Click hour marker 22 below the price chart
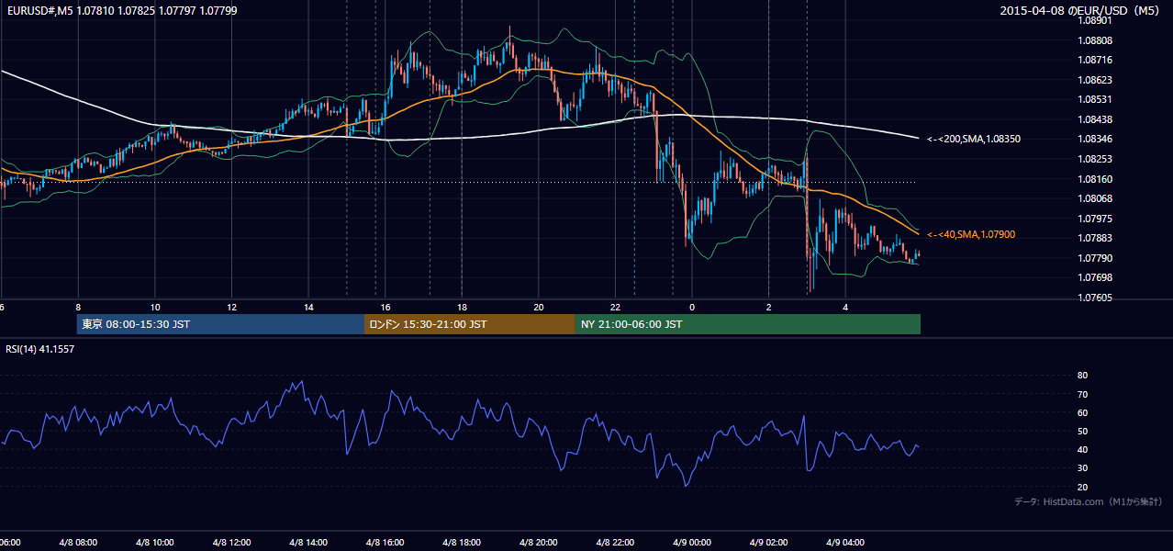The image size is (1173, 551). [x=616, y=307]
